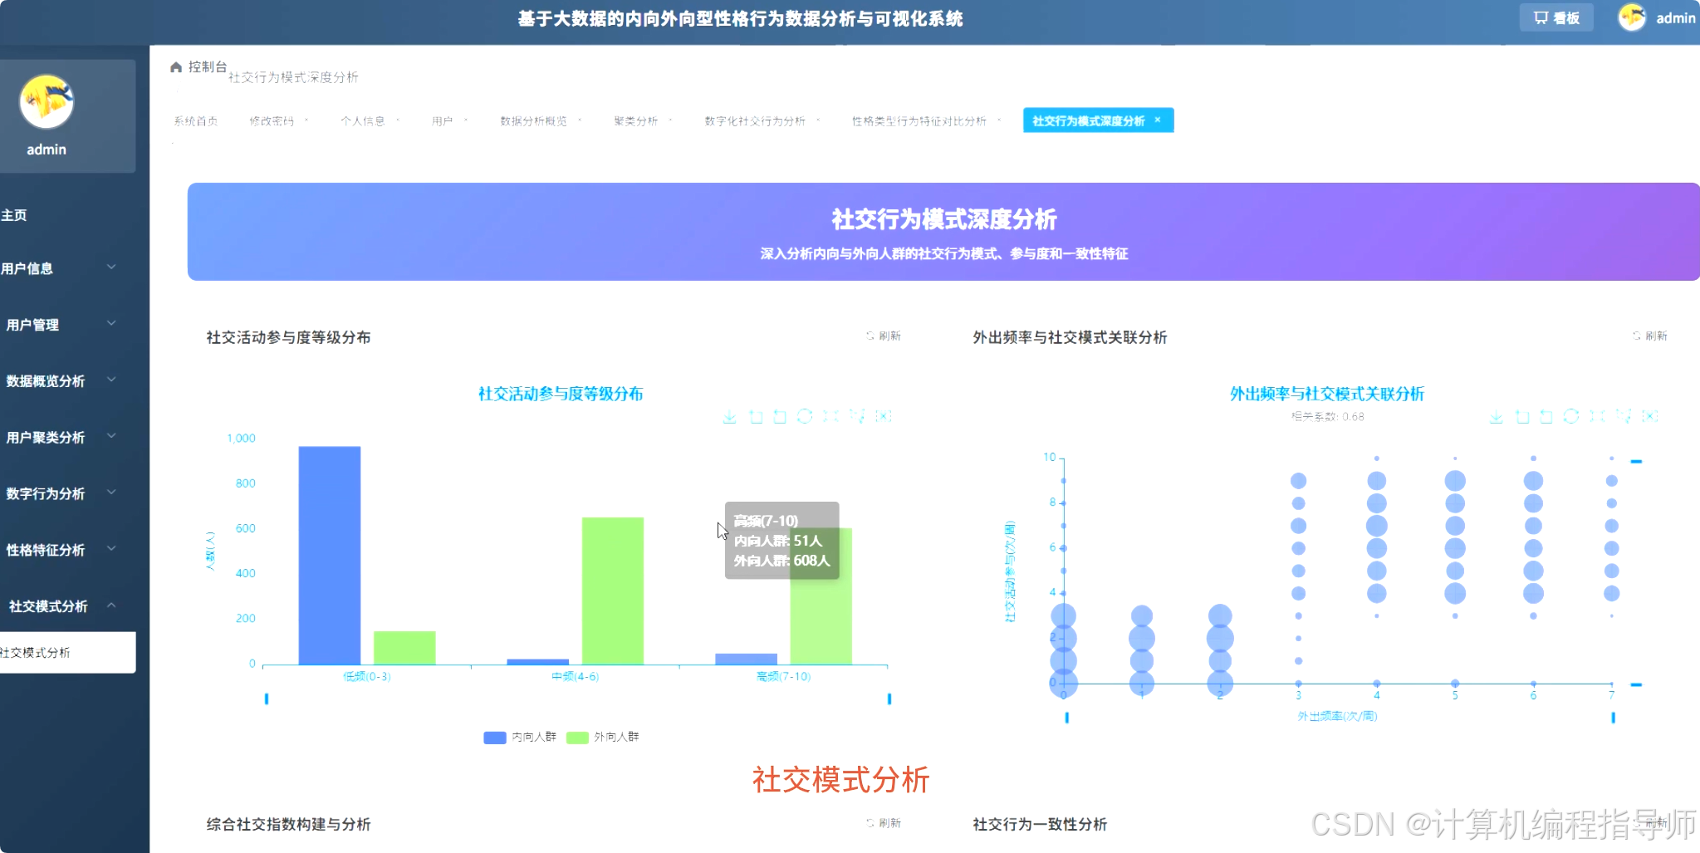Click bar chart zoom slider left handle
Viewport: 1700px width, 853px height.
point(267,699)
